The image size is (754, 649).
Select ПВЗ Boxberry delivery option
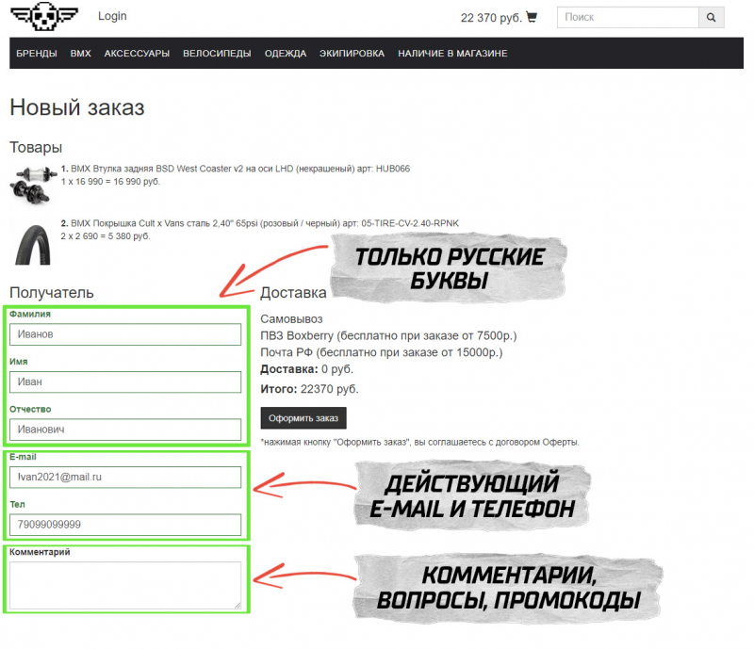coord(388,335)
